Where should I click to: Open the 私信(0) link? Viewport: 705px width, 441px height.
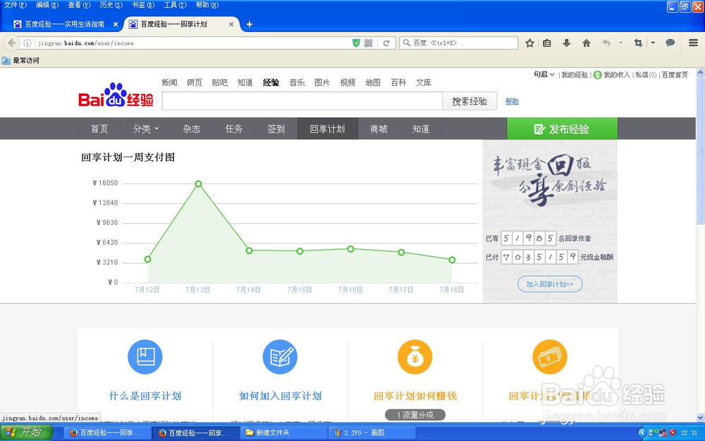point(646,75)
